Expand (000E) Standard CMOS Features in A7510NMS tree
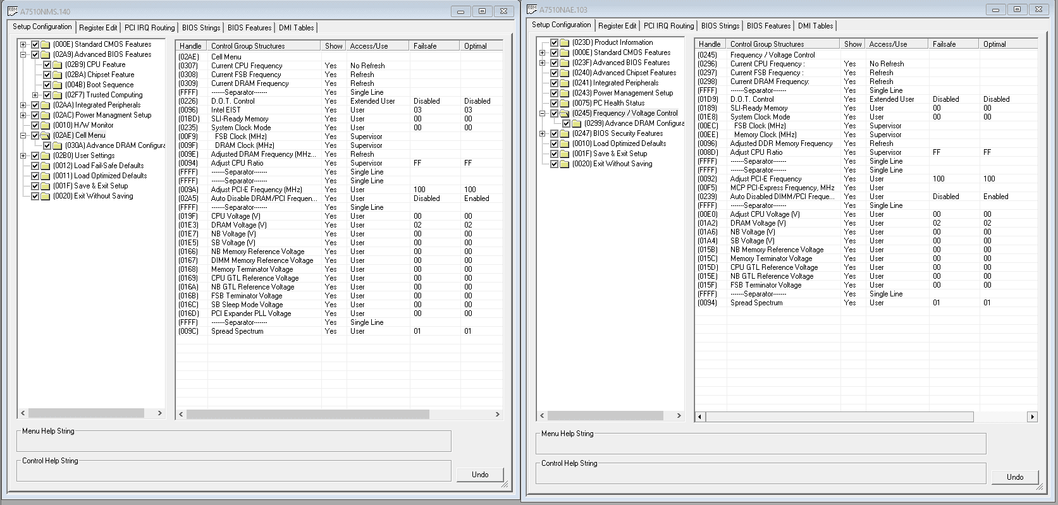The image size is (1058, 505). (23, 44)
